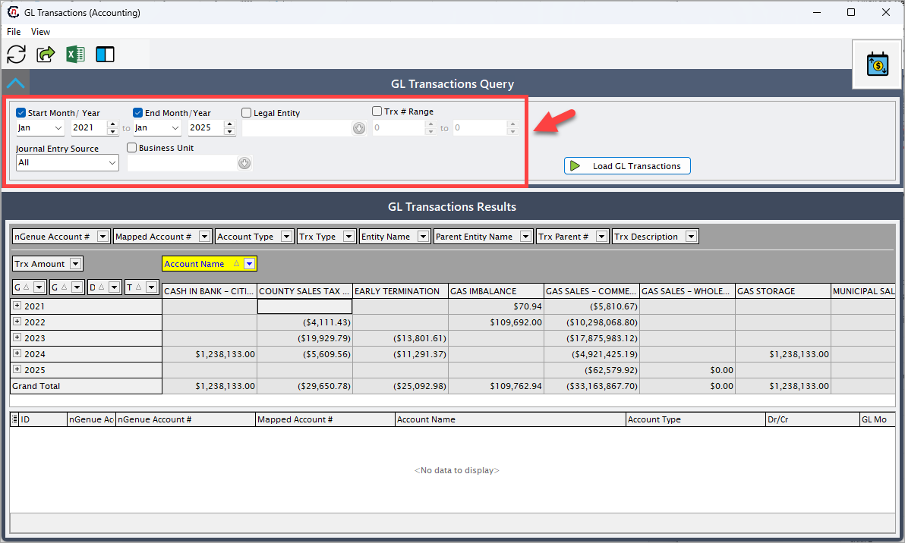Image resolution: width=905 pixels, height=543 pixels.
Task: Open nGenue Account # filter dropdown
Action: [x=102, y=237]
